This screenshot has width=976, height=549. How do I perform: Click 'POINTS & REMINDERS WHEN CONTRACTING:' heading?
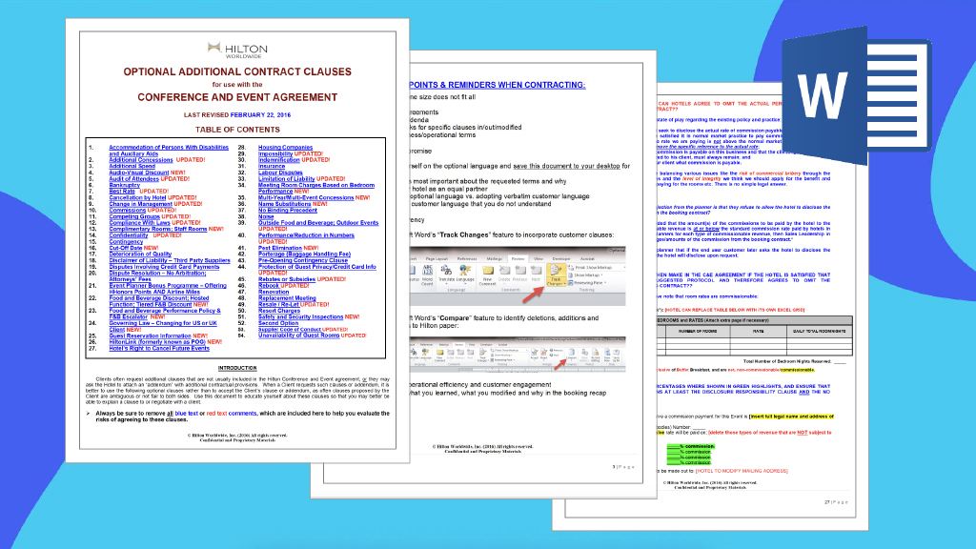[x=498, y=85]
